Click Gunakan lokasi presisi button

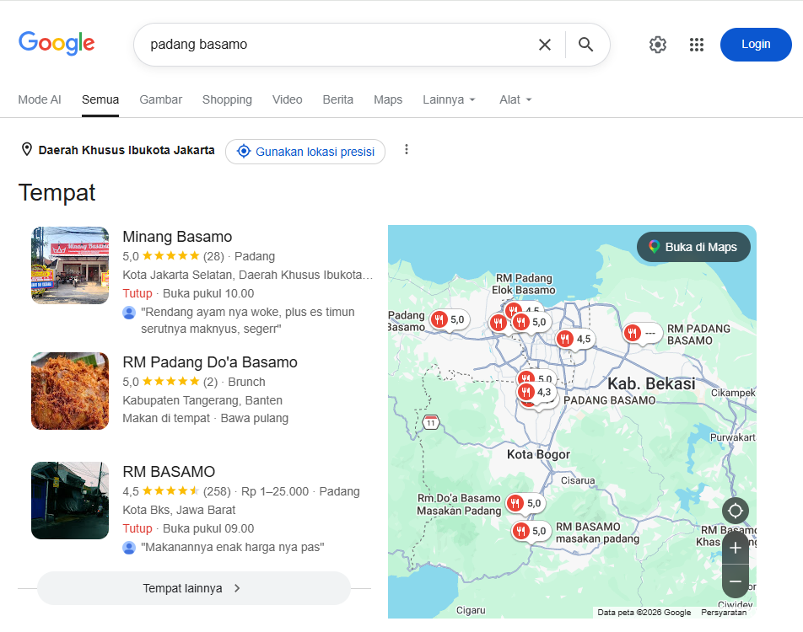click(305, 152)
